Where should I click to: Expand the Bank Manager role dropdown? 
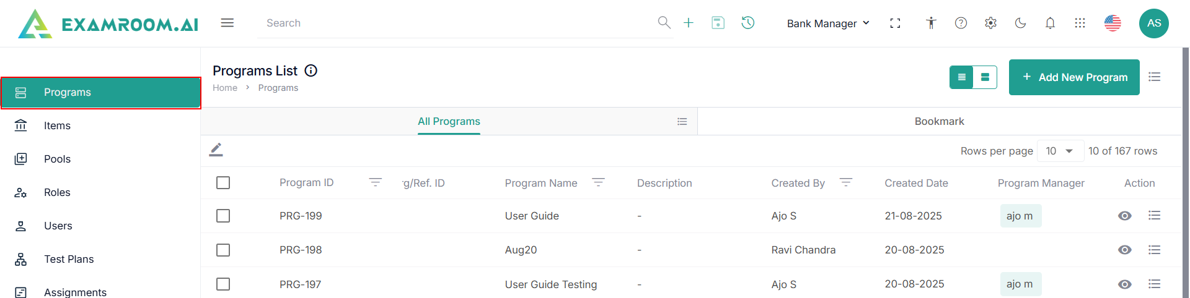[828, 23]
